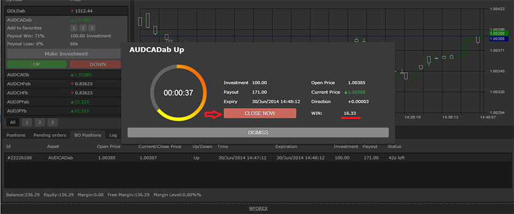Add AUDCADab to favorites list 2
The image size is (514, 214).
pos(83,28)
